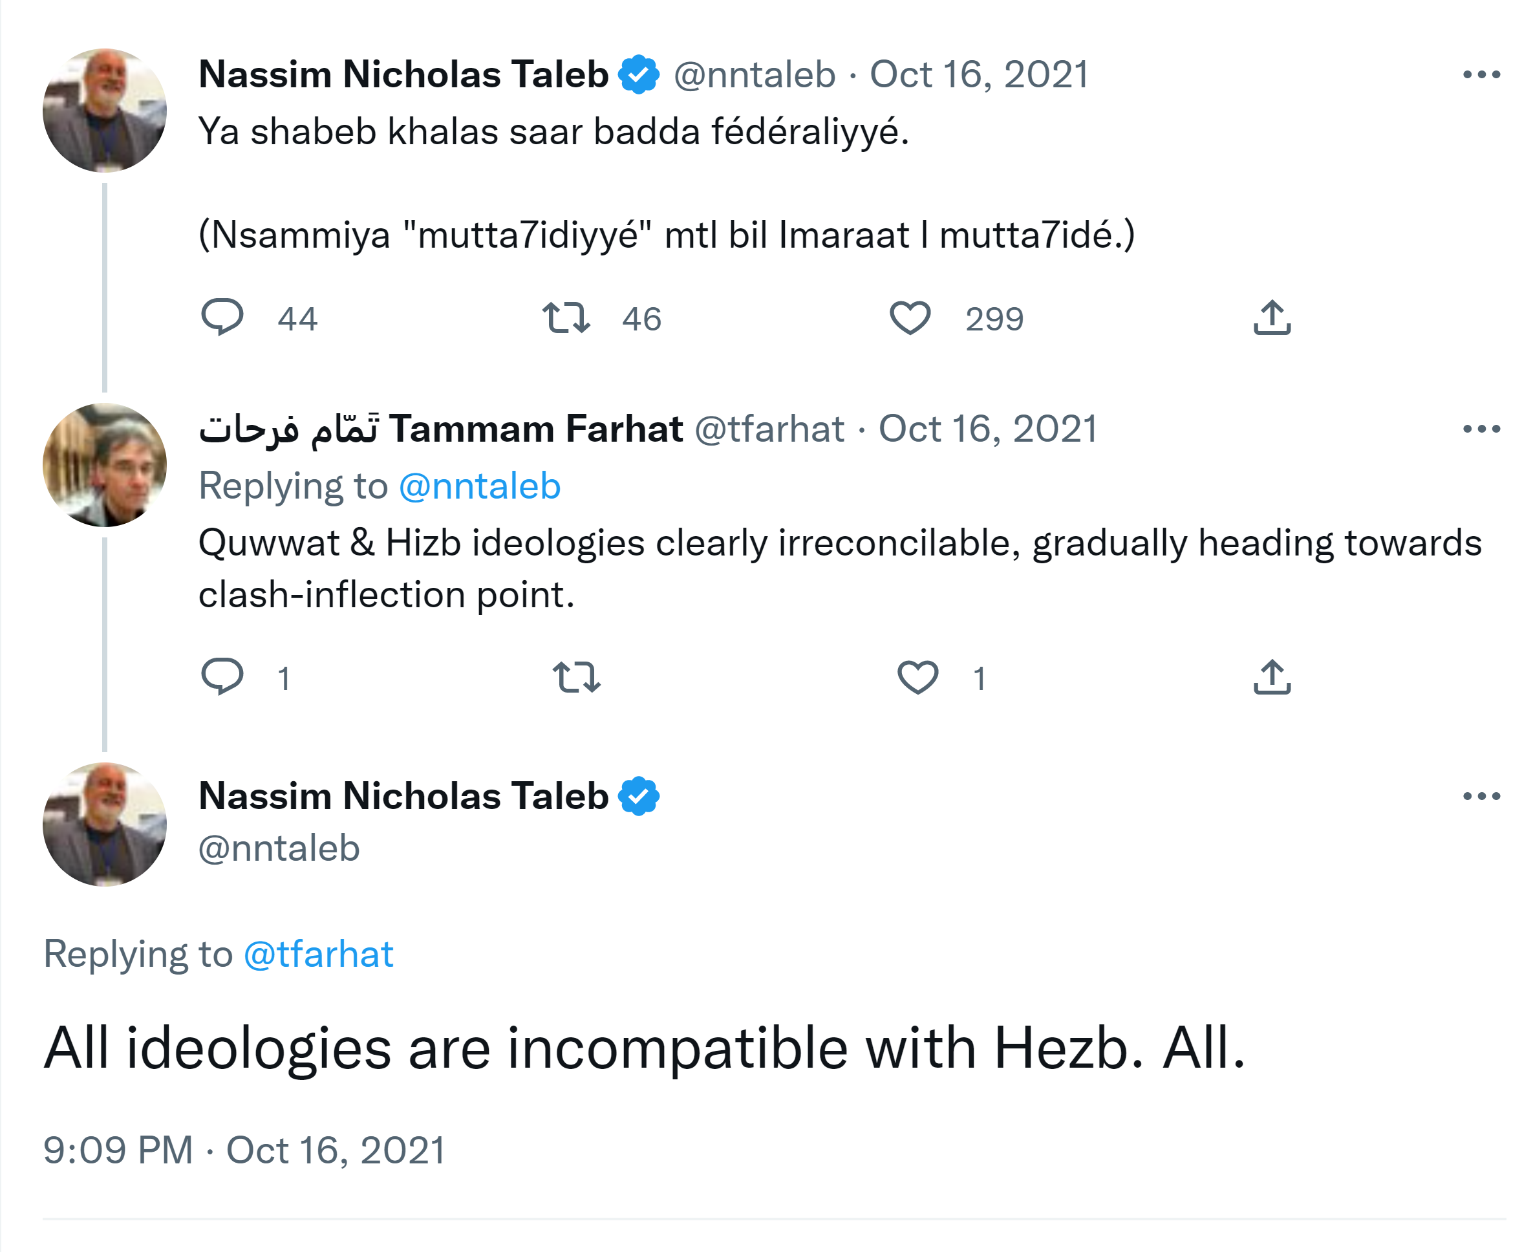Click the Oct 16, 2021 date on Farhat's tweet
Image resolution: width=1533 pixels, height=1252 pixels.
(x=987, y=429)
